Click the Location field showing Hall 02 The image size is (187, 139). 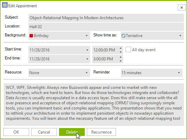[106, 27]
